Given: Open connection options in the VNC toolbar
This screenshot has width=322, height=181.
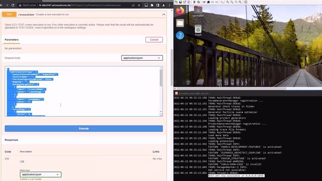Looking at the screenshot, I should point(185,2).
